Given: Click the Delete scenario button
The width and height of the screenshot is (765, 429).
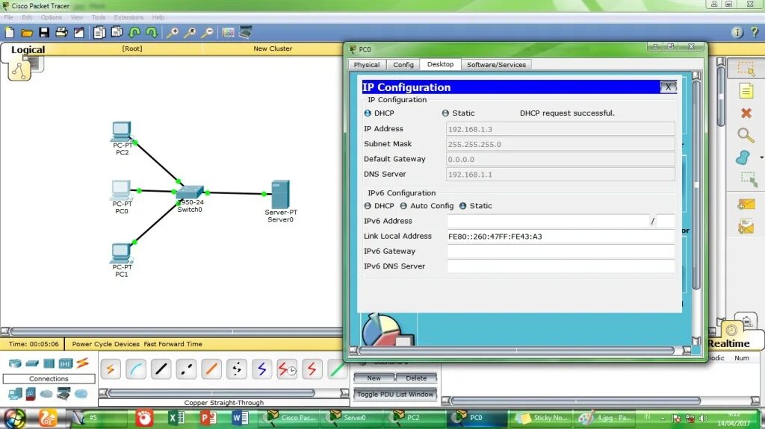Looking at the screenshot, I should point(416,378).
